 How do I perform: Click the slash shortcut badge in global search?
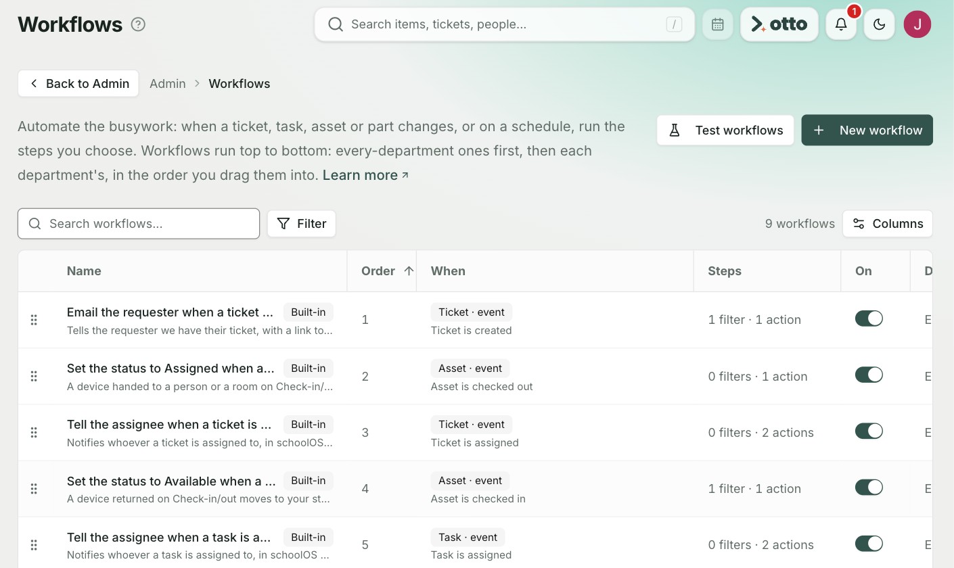[674, 24]
